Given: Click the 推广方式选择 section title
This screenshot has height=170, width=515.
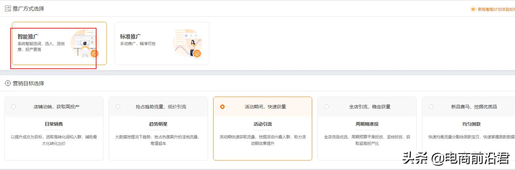Looking at the screenshot, I should [x=28, y=9].
